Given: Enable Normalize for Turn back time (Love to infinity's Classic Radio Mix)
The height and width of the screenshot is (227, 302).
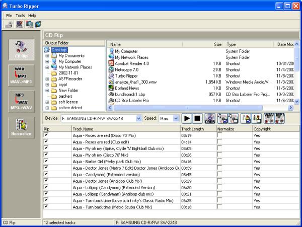Looking at the screenshot, I should tap(219, 200).
